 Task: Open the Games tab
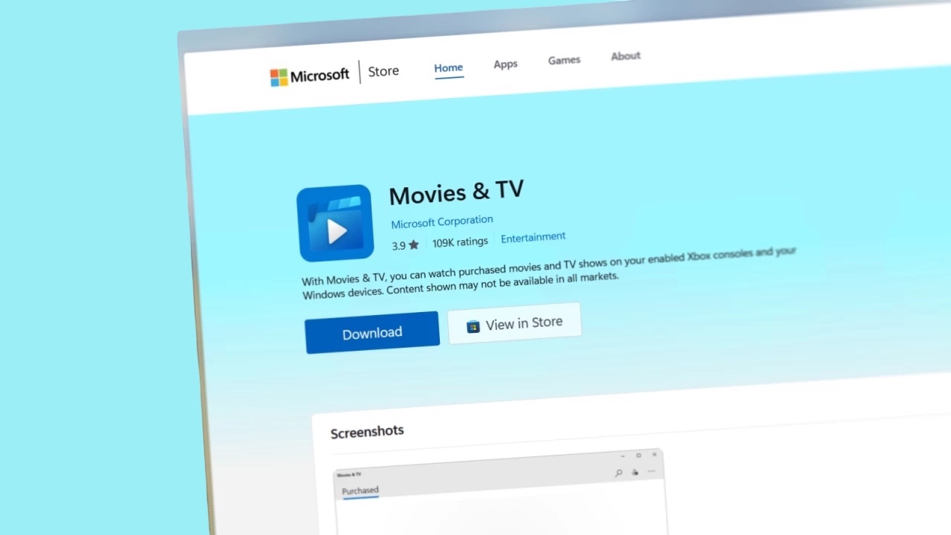click(564, 60)
